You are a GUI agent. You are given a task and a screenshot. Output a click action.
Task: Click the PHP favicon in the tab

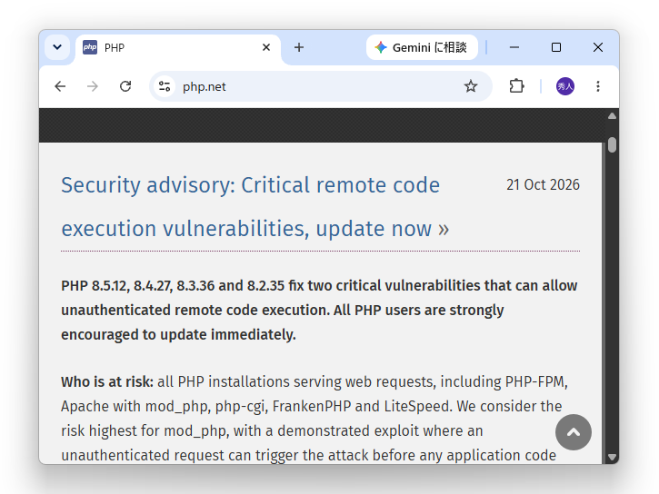pyautogui.click(x=90, y=47)
